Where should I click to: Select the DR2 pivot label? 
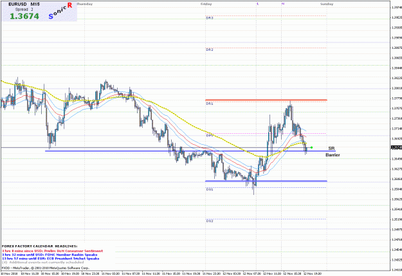click(x=210, y=50)
